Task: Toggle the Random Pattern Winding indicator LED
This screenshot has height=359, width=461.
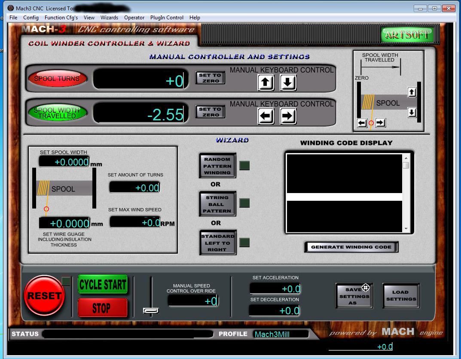Action: 244,166
